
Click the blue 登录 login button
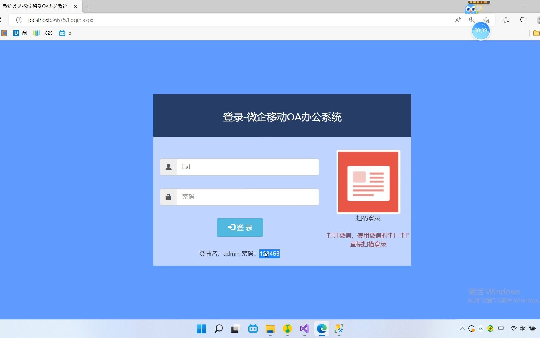click(240, 228)
